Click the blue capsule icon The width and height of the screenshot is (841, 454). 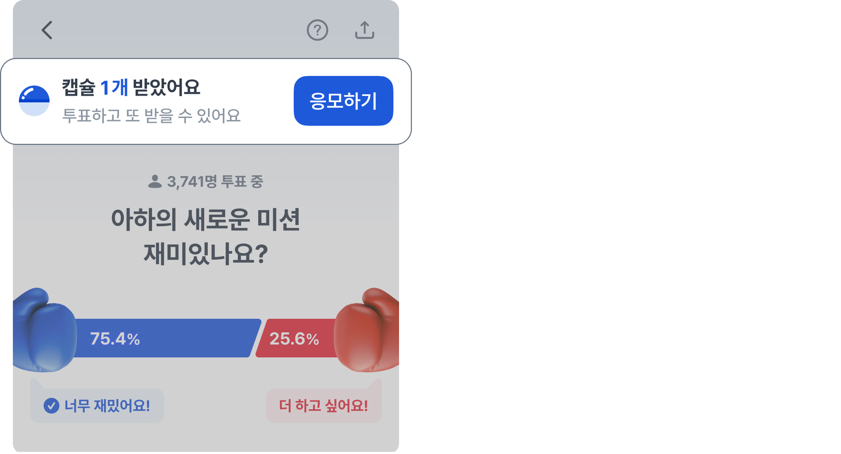34,101
